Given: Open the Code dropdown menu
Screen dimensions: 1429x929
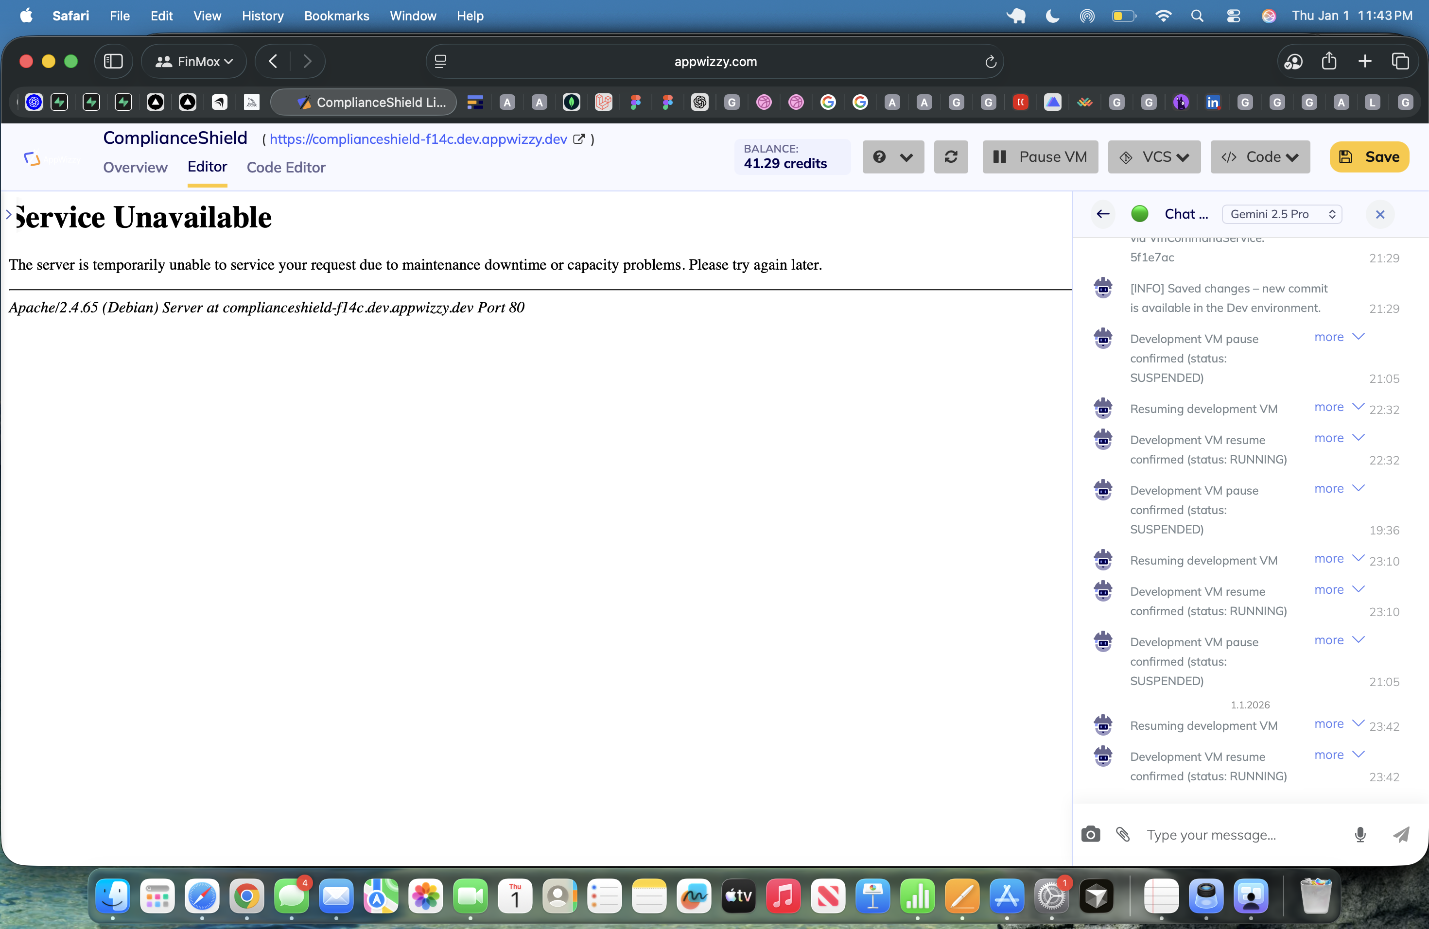Looking at the screenshot, I should click(1260, 156).
